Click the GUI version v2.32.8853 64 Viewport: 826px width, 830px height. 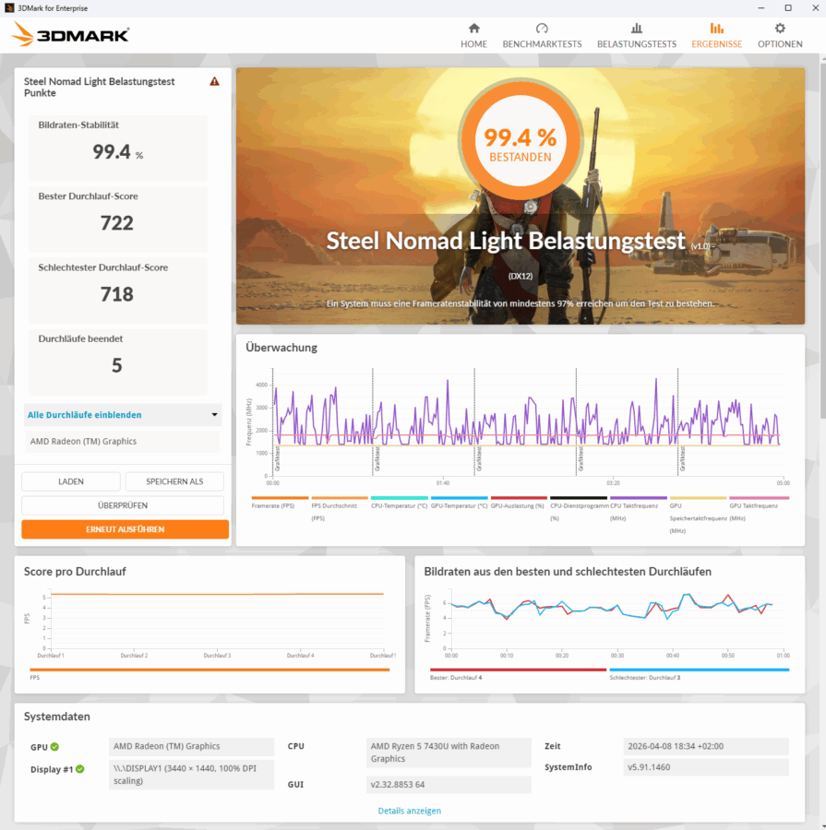[x=449, y=785]
